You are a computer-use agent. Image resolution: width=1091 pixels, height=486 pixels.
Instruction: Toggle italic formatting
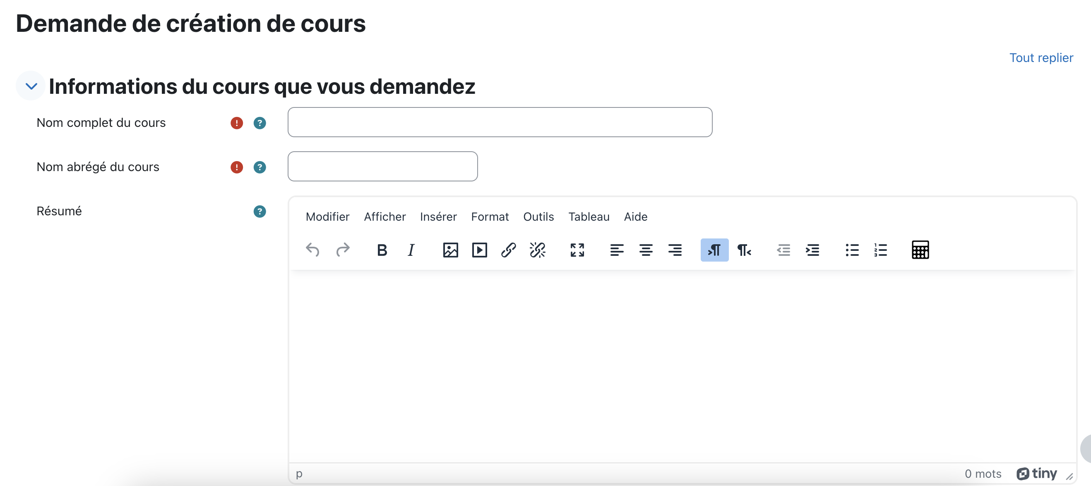(411, 250)
